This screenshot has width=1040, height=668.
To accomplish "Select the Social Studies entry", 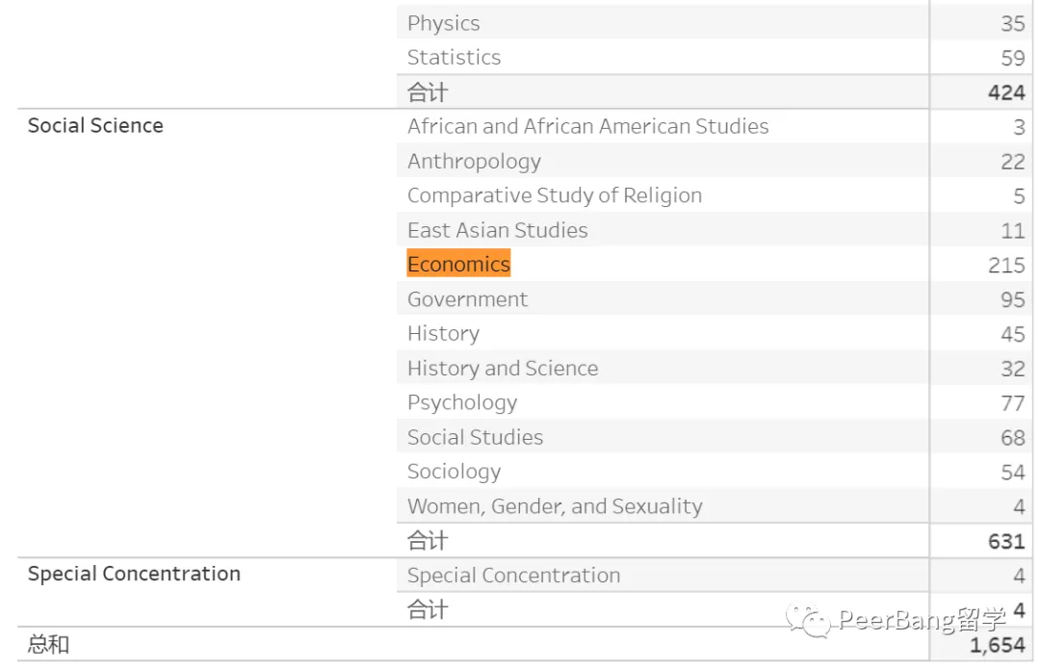I will pyautogui.click(x=475, y=438).
